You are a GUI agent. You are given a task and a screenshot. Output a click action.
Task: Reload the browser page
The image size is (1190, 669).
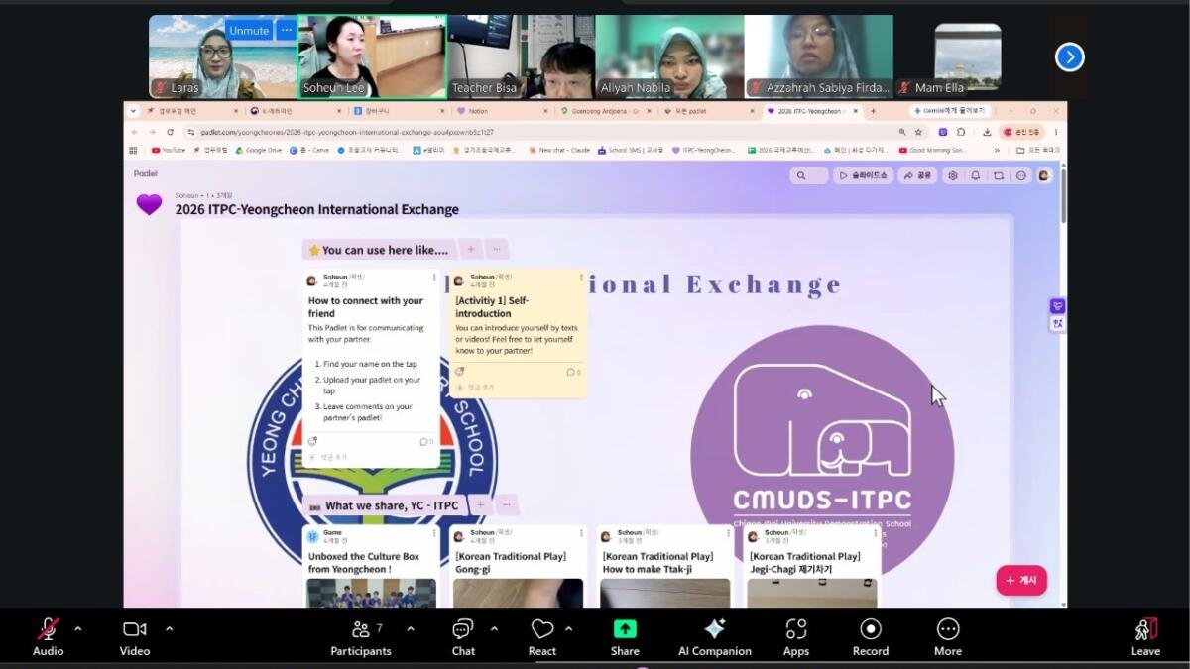coord(171,132)
